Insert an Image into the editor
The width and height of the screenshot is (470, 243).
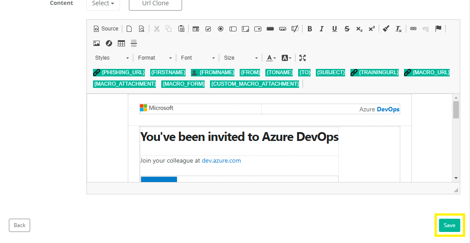97,43
